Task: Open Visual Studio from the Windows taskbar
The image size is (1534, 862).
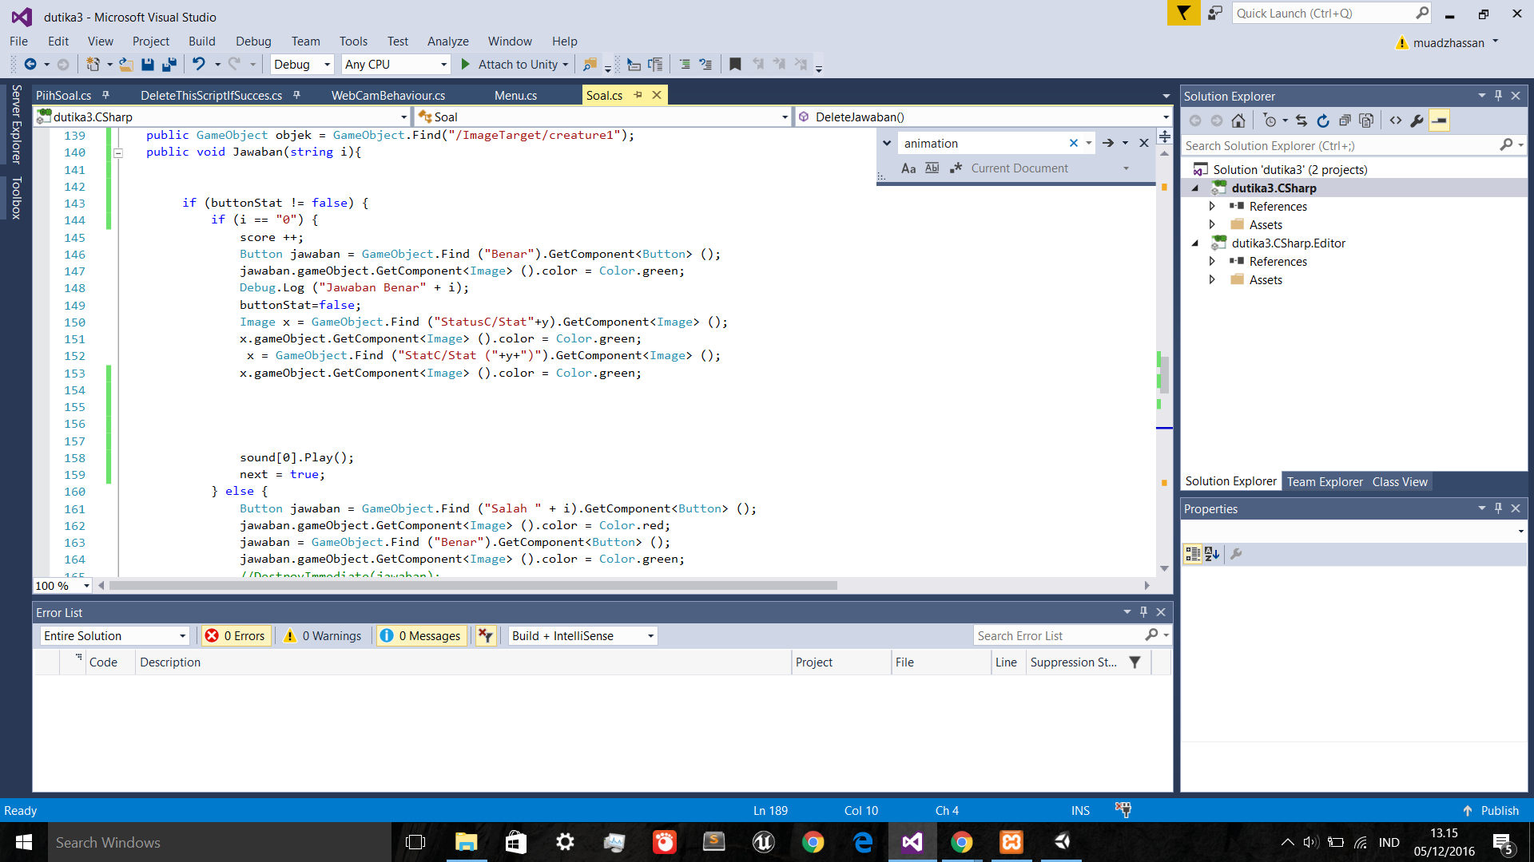Action: pos(912,842)
